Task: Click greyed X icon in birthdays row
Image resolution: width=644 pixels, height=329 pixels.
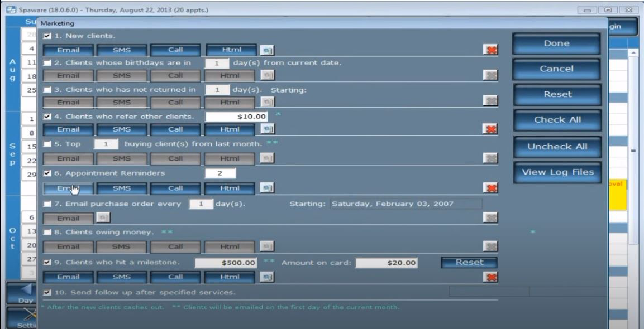Action: [x=490, y=75]
